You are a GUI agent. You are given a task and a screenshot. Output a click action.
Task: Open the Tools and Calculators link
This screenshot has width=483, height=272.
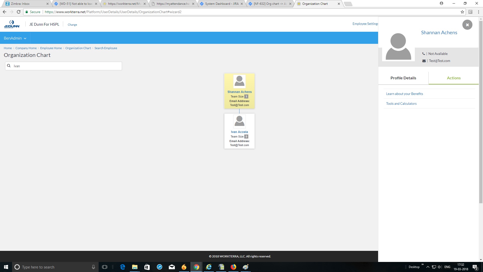(x=401, y=104)
